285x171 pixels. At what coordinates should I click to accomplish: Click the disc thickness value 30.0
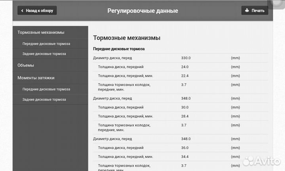coord(185,107)
